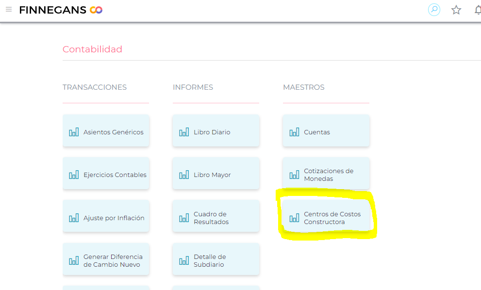Open the hamburger menu icon

point(9,10)
